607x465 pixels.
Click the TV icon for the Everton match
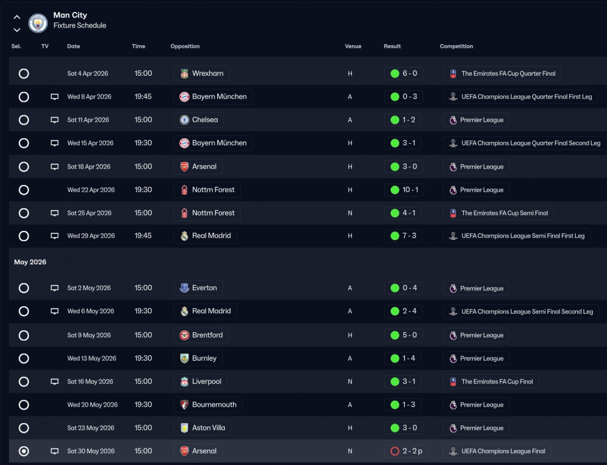pos(55,288)
